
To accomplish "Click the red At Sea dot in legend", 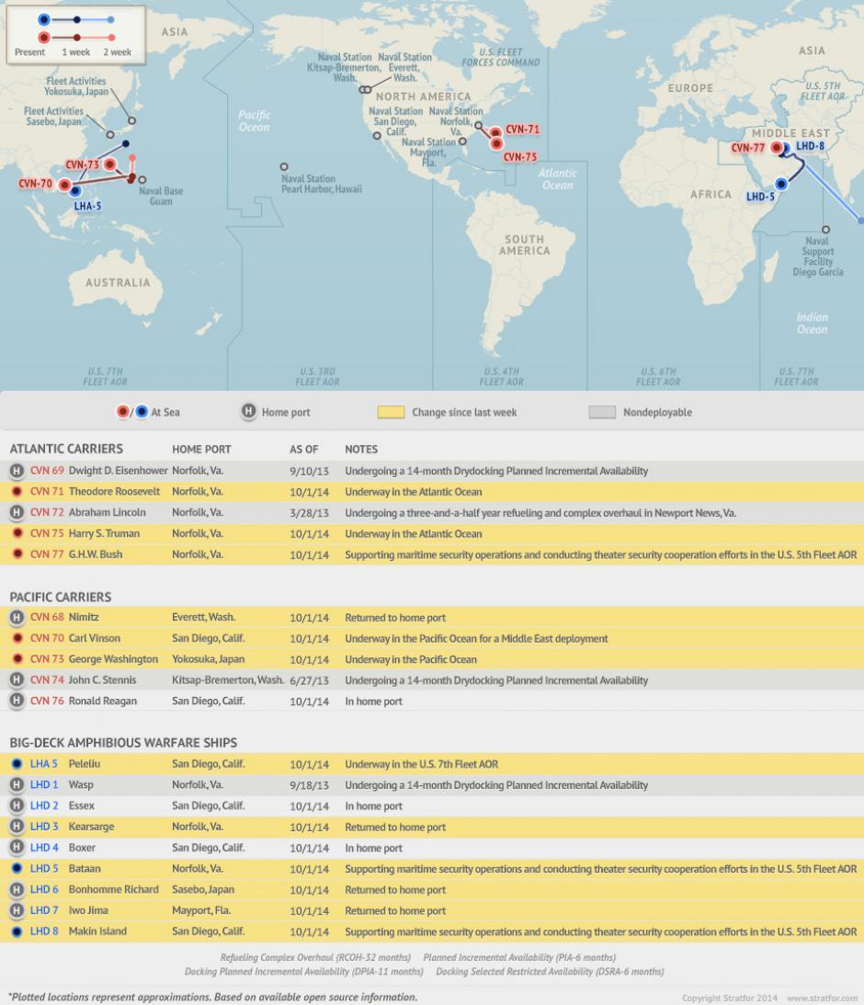I will click(122, 412).
